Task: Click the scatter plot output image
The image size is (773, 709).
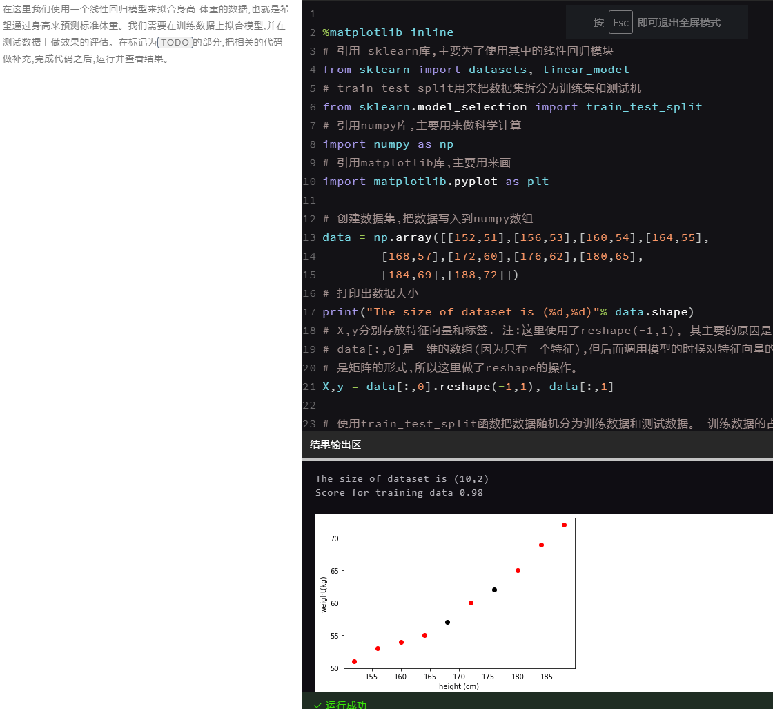Action: click(544, 603)
